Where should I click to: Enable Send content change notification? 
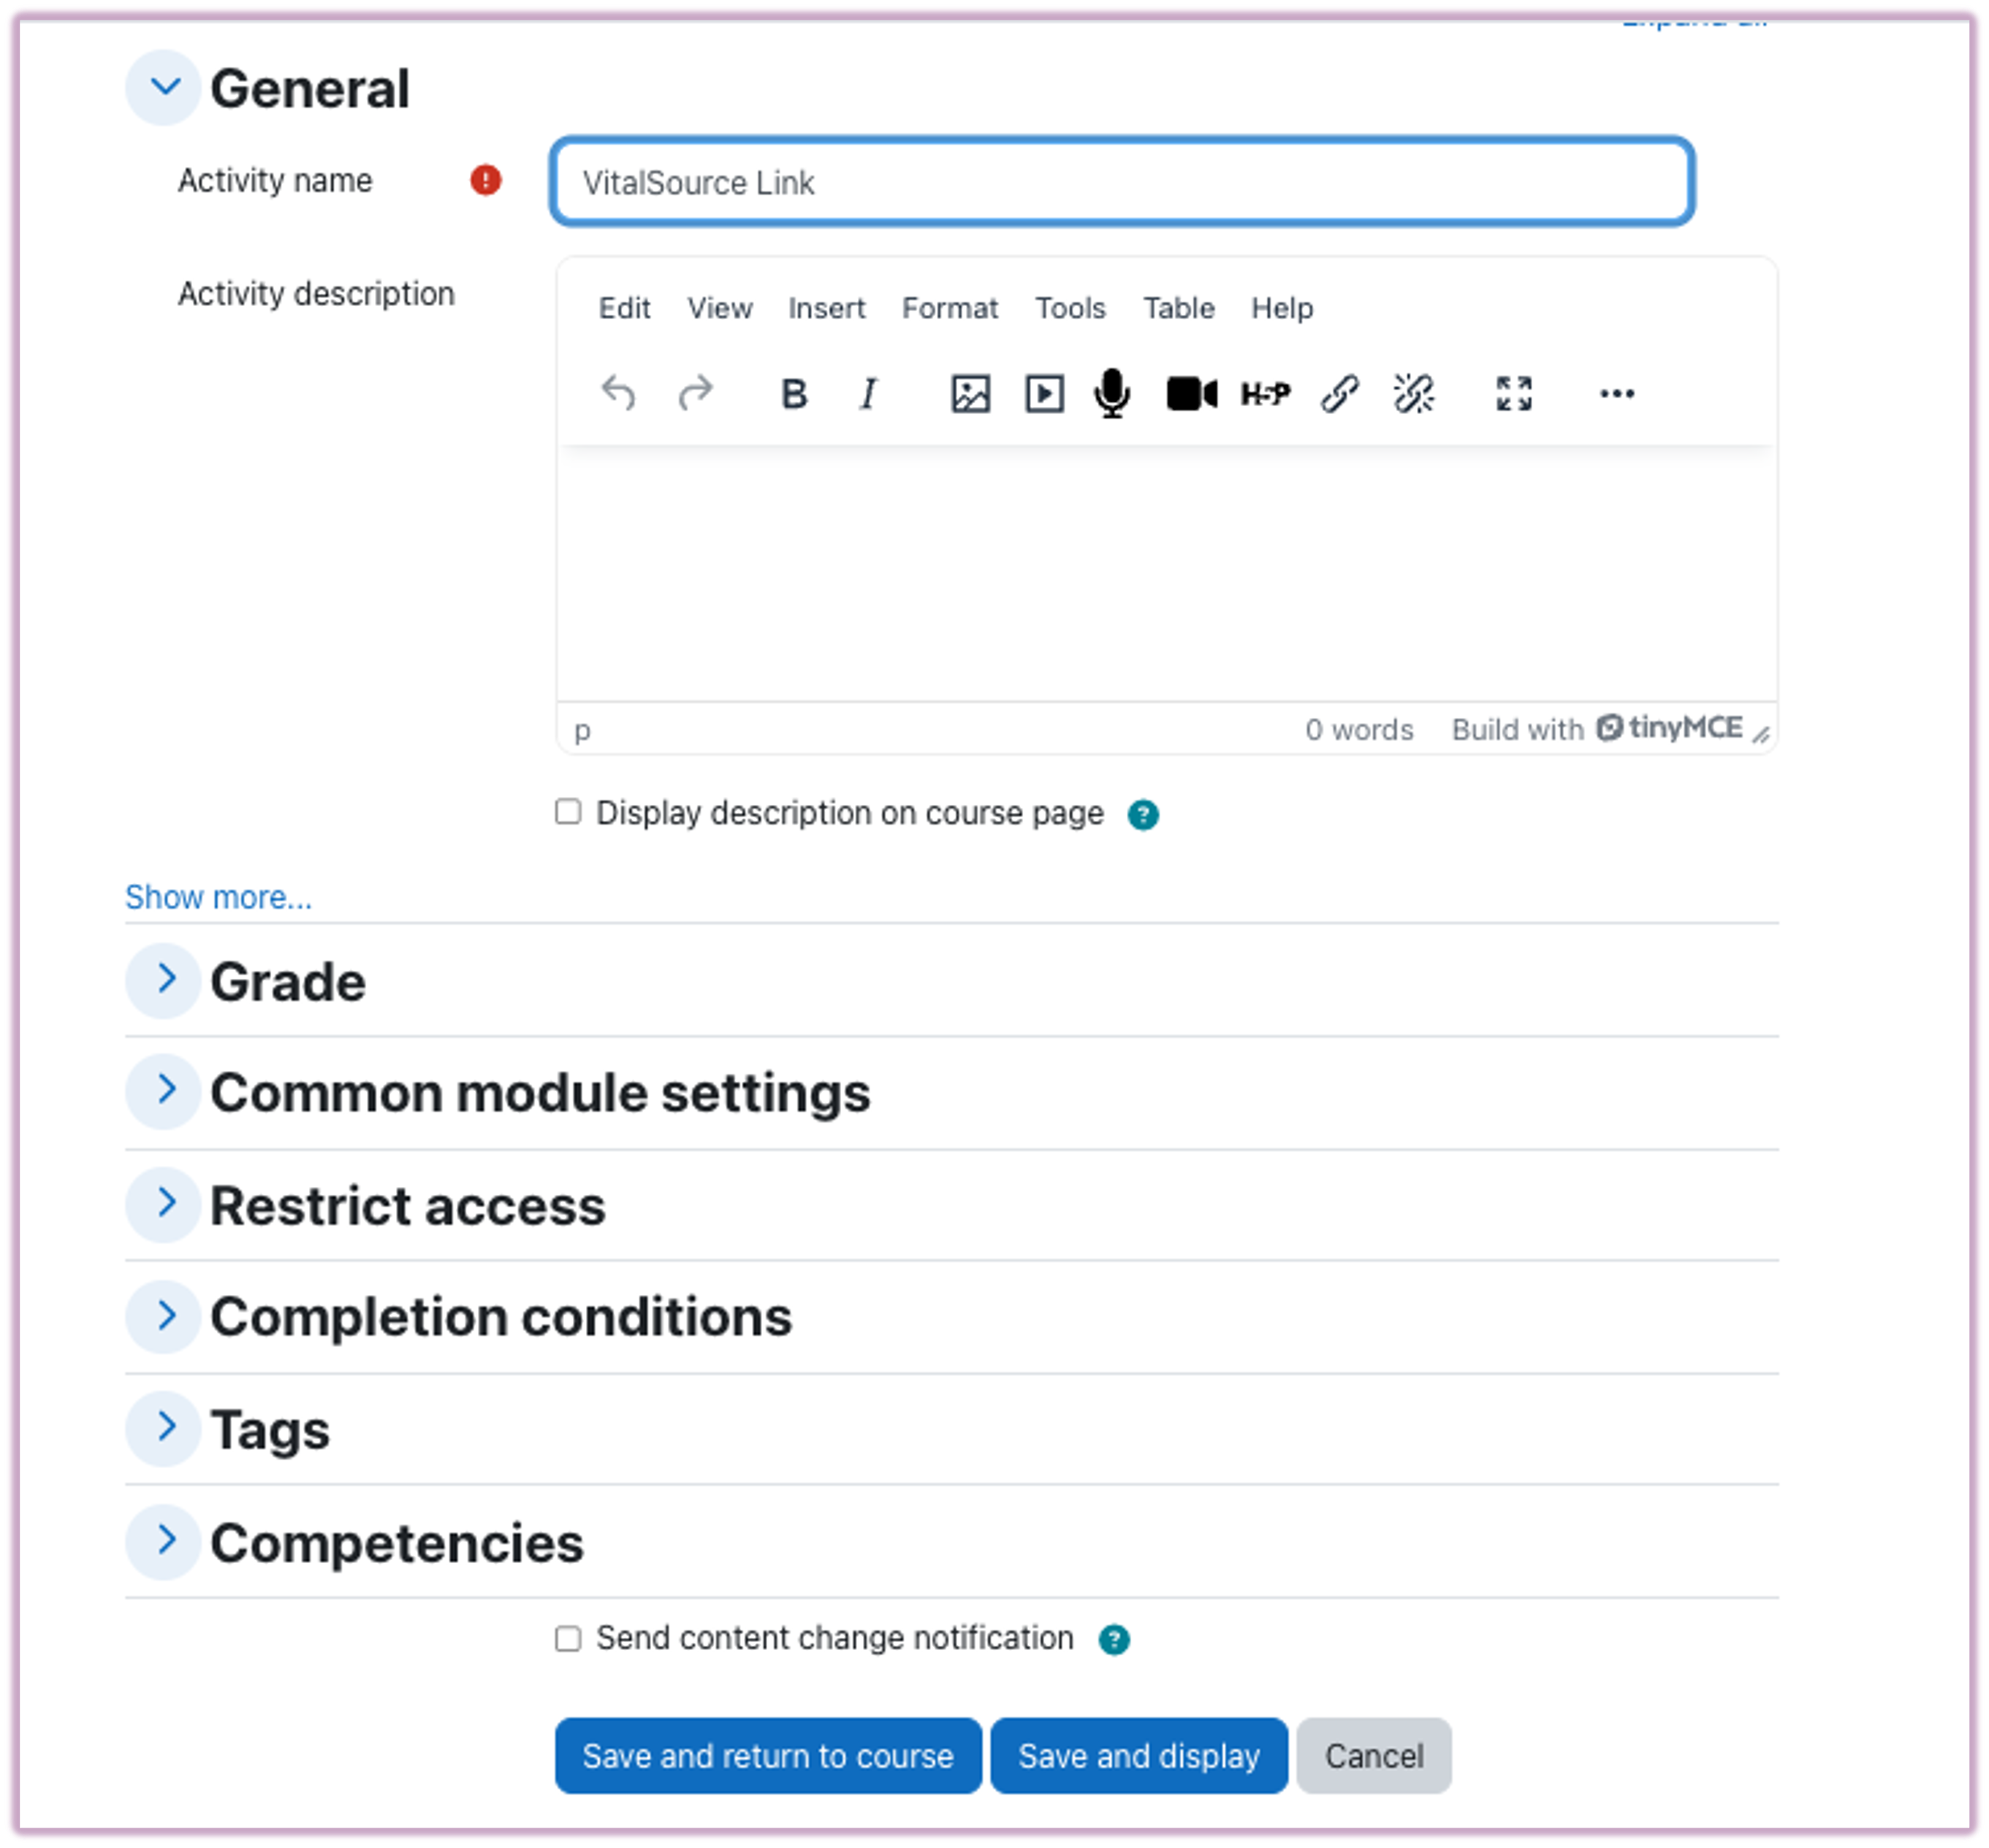(x=568, y=1638)
